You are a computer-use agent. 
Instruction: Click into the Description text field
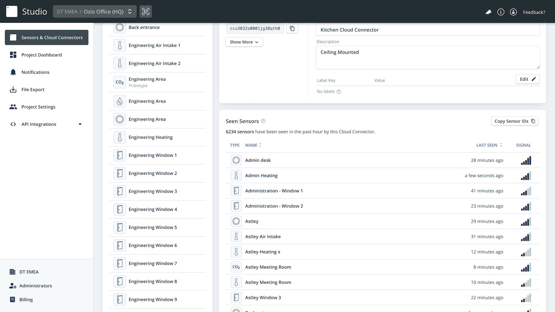(428, 57)
